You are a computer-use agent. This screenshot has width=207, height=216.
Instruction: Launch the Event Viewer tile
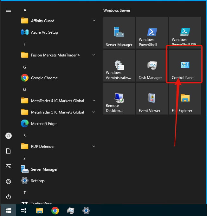pyautogui.click(x=152, y=99)
